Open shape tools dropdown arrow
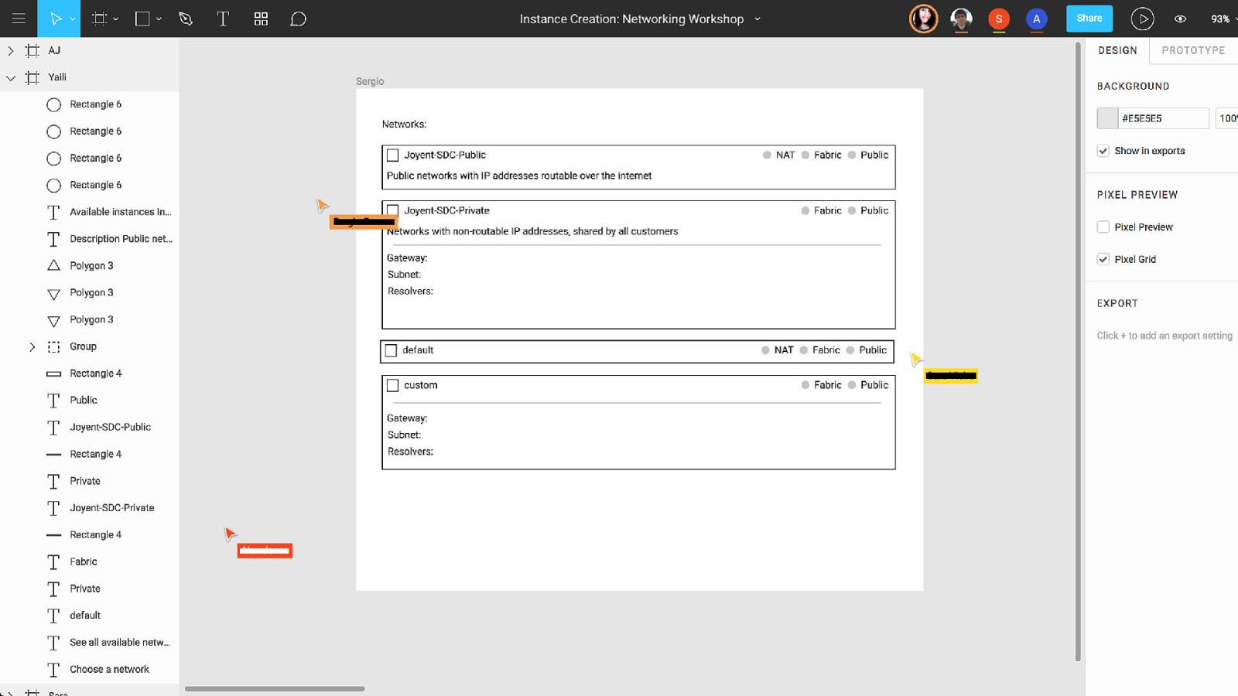Screen dimensions: 1238x696 pyautogui.click(x=159, y=19)
